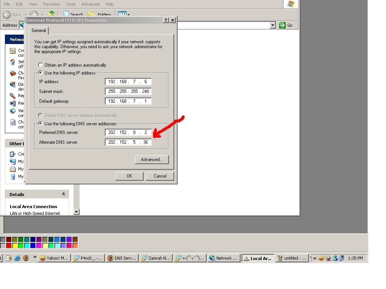Collapse the Details panel chevron
Screen dimensions: 386x289
point(63,194)
